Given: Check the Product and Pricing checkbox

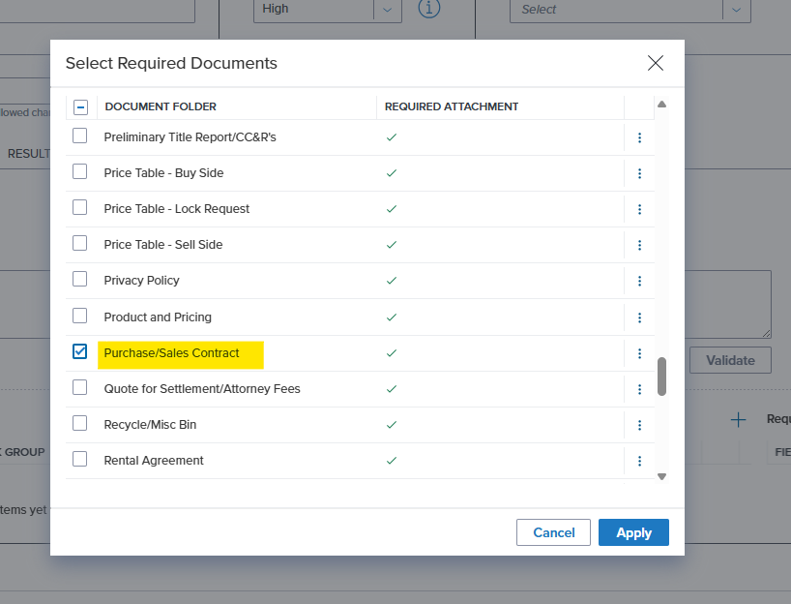Looking at the screenshot, I should (x=79, y=317).
